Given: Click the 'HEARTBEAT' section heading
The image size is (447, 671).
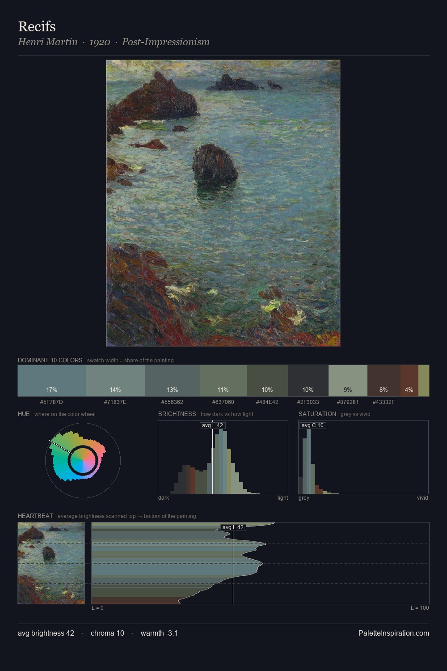Looking at the screenshot, I should coord(35,516).
